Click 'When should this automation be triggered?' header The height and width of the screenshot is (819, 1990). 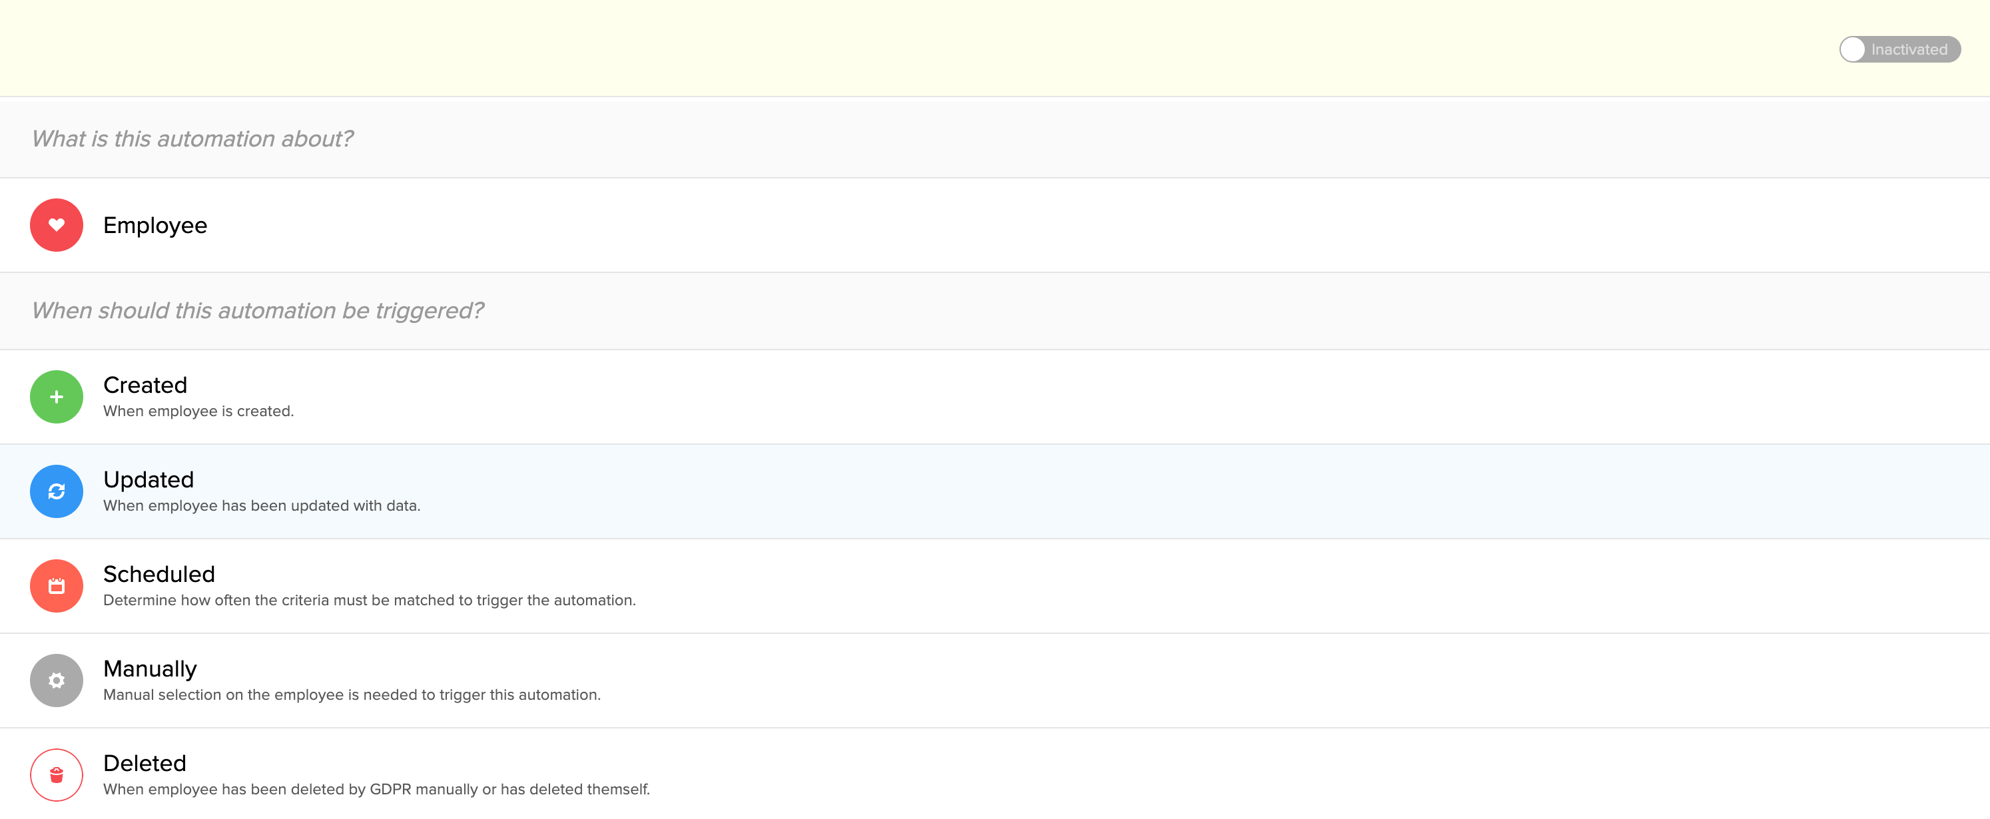[x=257, y=310]
